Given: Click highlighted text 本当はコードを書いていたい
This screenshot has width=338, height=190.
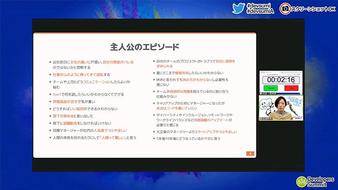Looking at the screenshot, I should pyautogui.click(x=177, y=108).
